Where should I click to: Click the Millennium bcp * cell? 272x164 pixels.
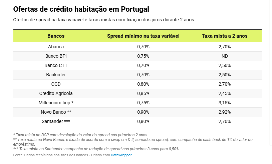(x=56, y=103)
